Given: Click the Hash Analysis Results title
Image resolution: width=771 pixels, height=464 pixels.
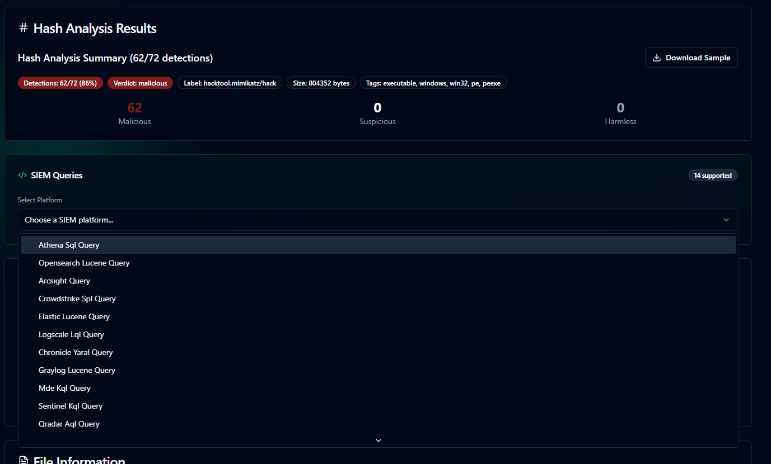Looking at the screenshot, I should [95, 29].
